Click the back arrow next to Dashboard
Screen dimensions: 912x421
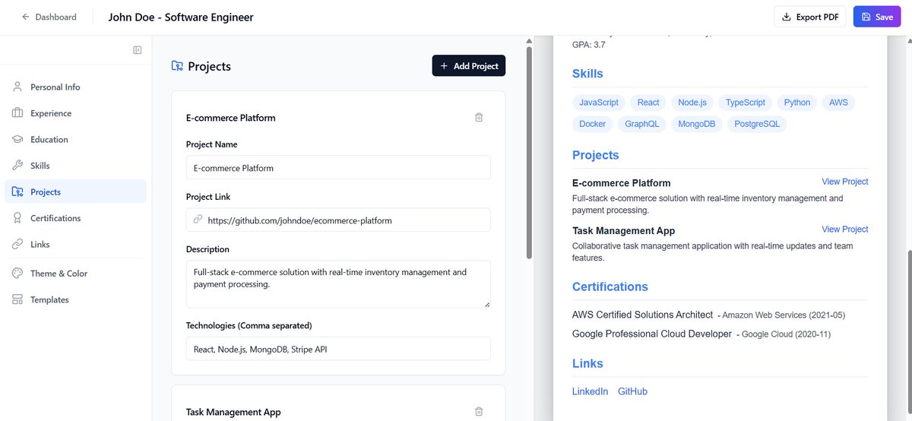tap(26, 17)
